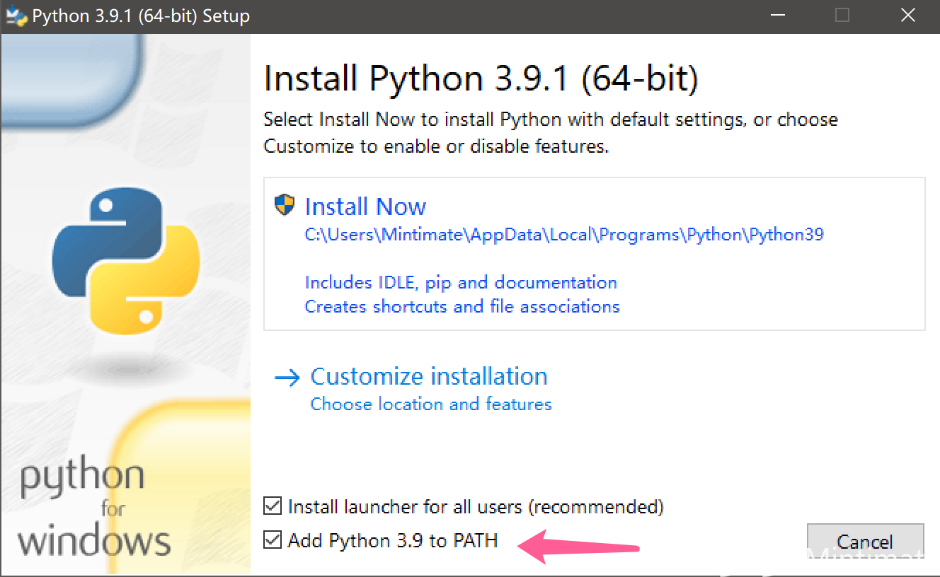Click the UAC shield icon beside Install Now
The image size is (940, 577).
tap(282, 205)
